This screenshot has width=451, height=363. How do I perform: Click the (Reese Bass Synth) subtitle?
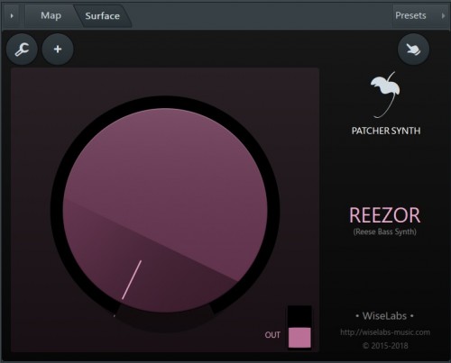point(385,231)
